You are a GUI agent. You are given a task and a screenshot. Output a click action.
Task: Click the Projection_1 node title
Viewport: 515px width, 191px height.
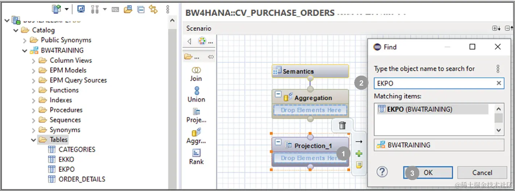(313, 146)
